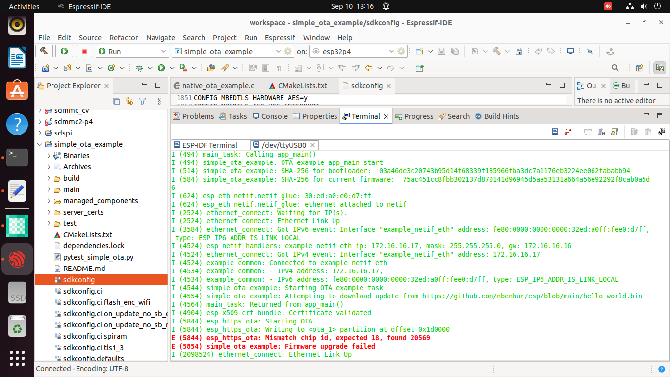
Task: Open the Project Explorer view menu dots
Action: [159, 101]
